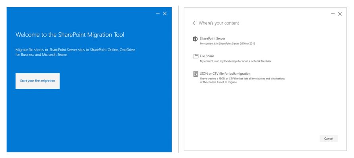Close the blue welcome window

click(x=165, y=14)
